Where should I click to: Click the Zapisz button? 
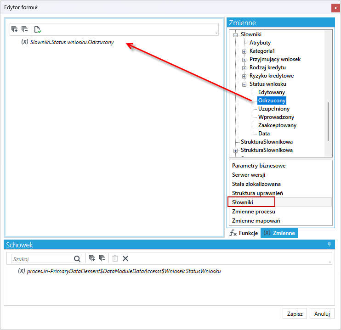coord(295,313)
